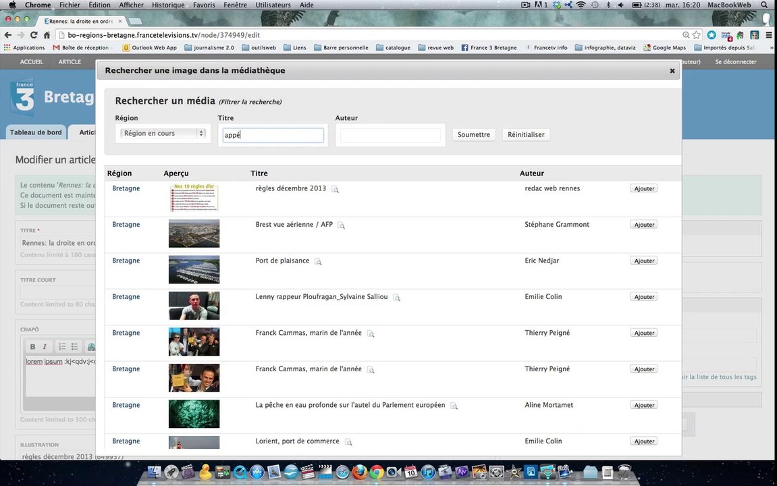The height and width of the screenshot is (486, 777).
Task: Add the 'règles décembre 2013' image
Action: [x=644, y=189]
